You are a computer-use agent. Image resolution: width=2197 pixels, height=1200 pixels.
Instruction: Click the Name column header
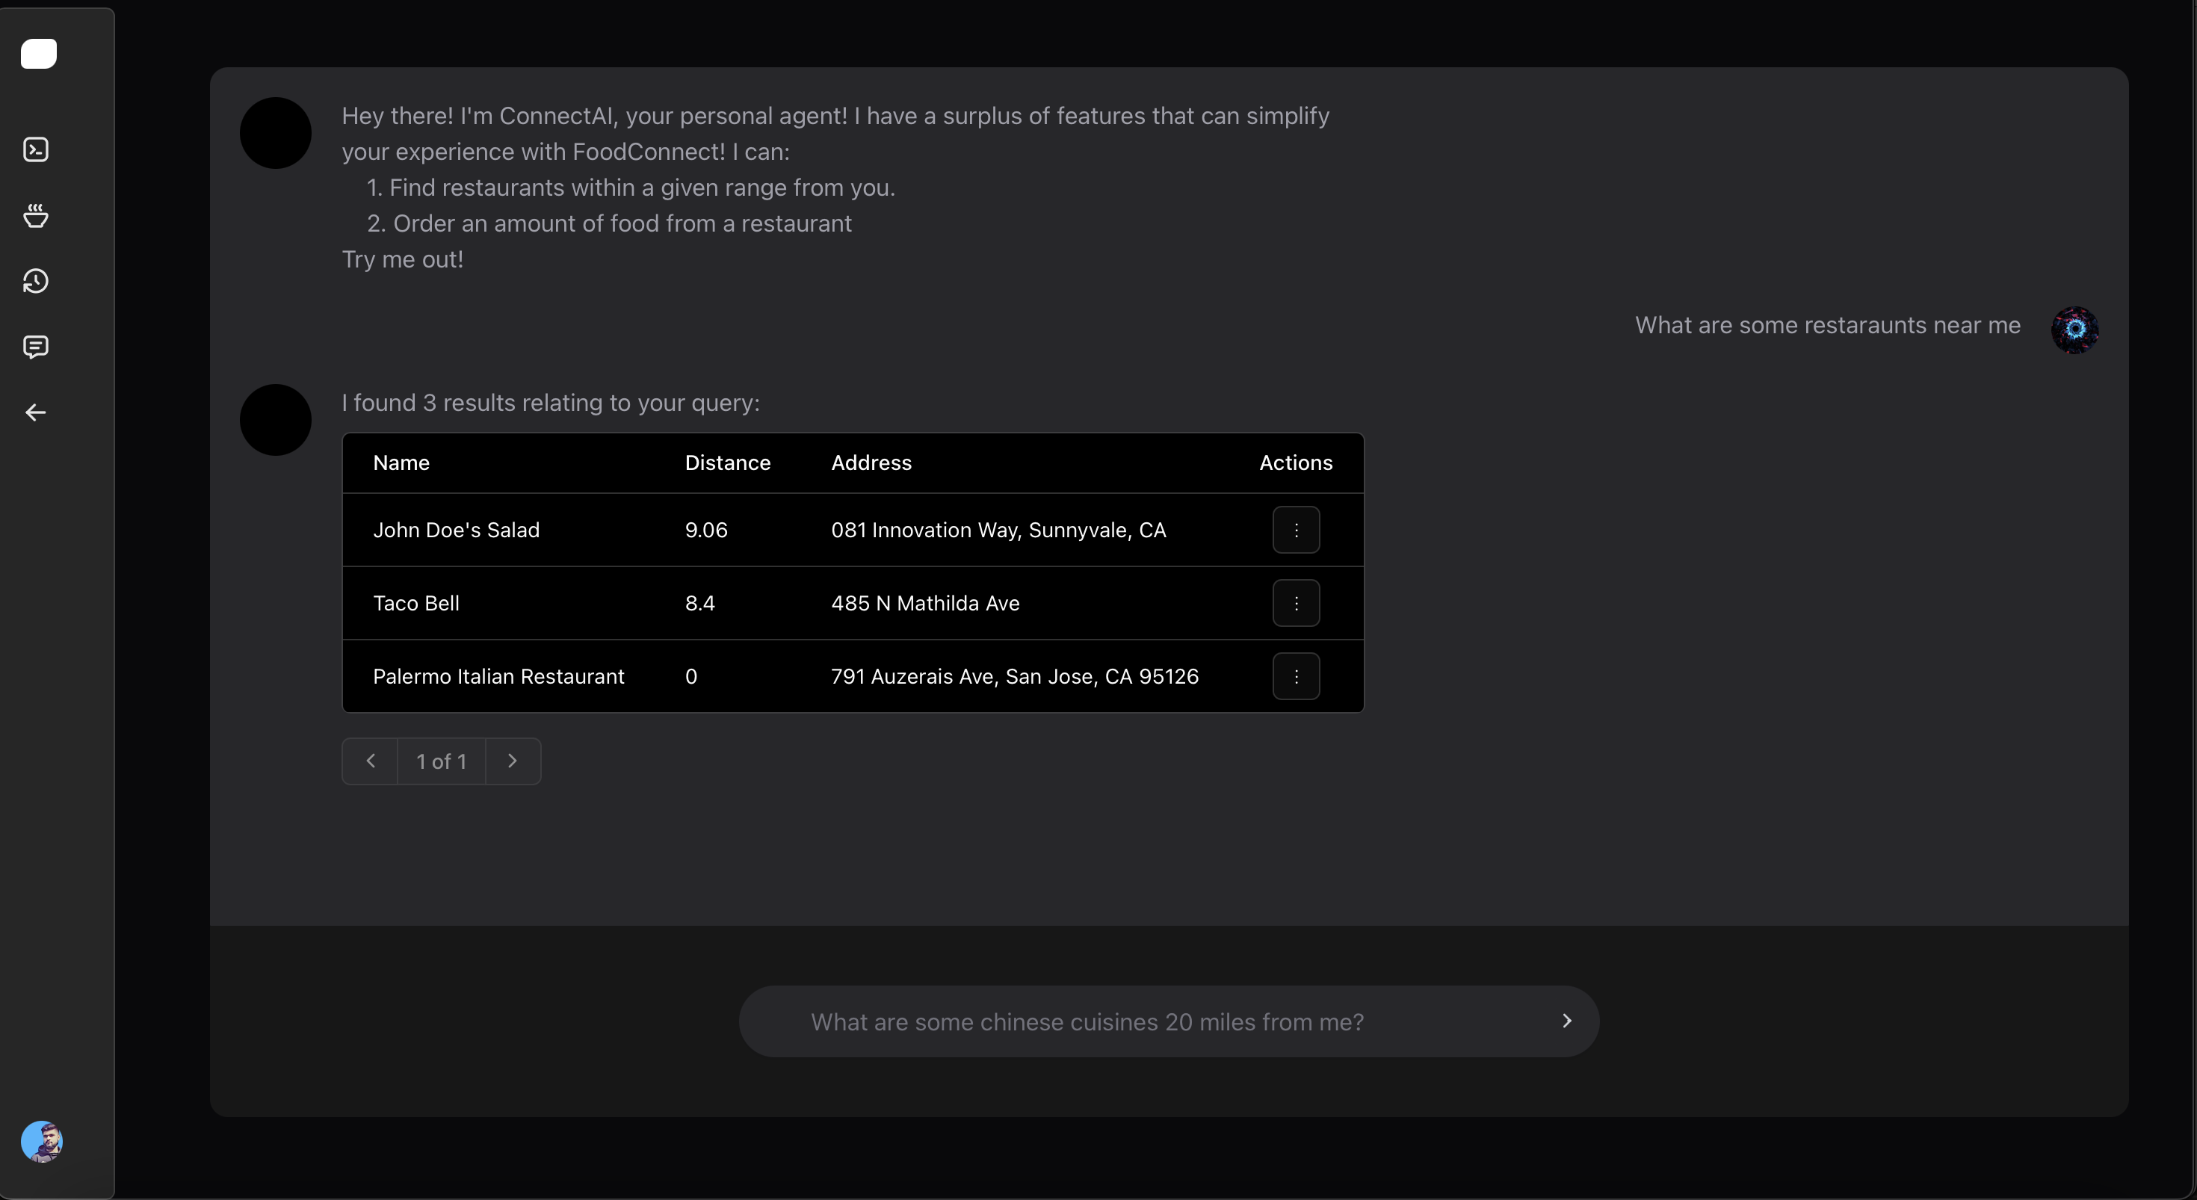(x=401, y=463)
